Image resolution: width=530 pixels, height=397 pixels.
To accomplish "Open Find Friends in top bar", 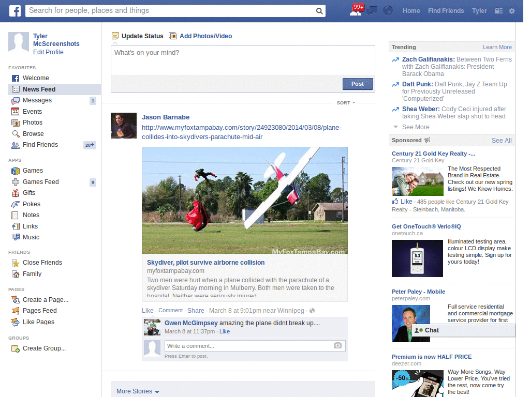I will tap(446, 11).
